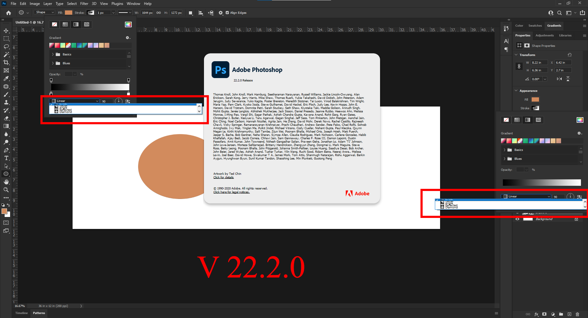Click the foreground color swatch in toolbar
The width and height of the screenshot is (588, 318).
click(x=4, y=211)
